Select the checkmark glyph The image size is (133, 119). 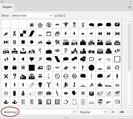[x=100, y=59]
